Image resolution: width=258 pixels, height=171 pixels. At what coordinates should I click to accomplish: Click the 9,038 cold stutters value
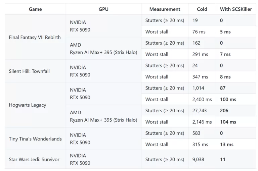click(x=198, y=159)
